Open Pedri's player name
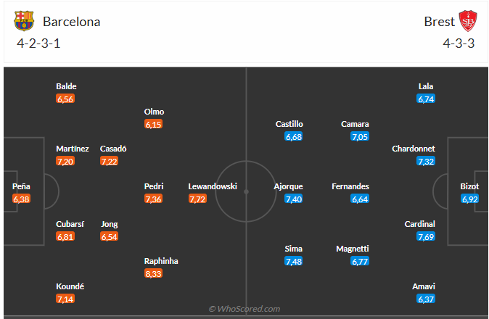The width and height of the screenshot is (489, 319). click(153, 186)
